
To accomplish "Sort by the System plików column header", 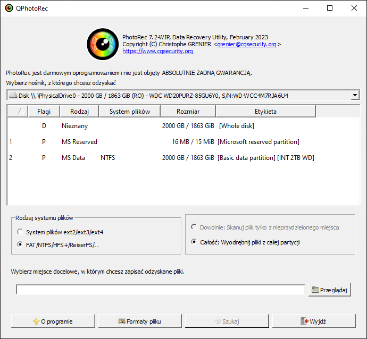I will 130,111.
